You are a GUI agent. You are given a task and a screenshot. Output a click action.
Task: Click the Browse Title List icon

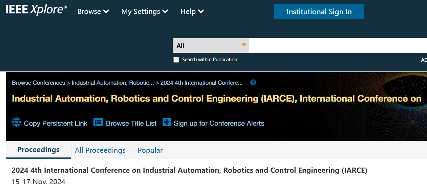coord(98,122)
